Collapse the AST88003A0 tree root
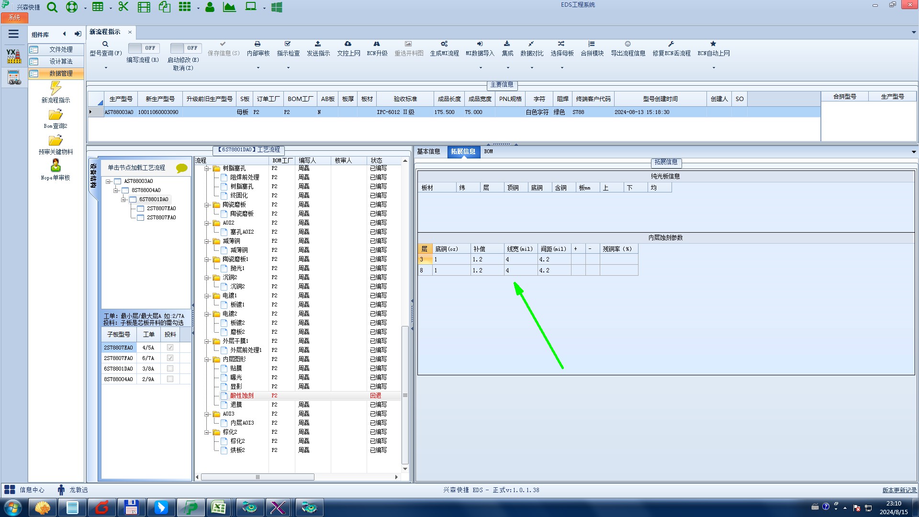Image resolution: width=919 pixels, height=517 pixels. click(x=109, y=181)
